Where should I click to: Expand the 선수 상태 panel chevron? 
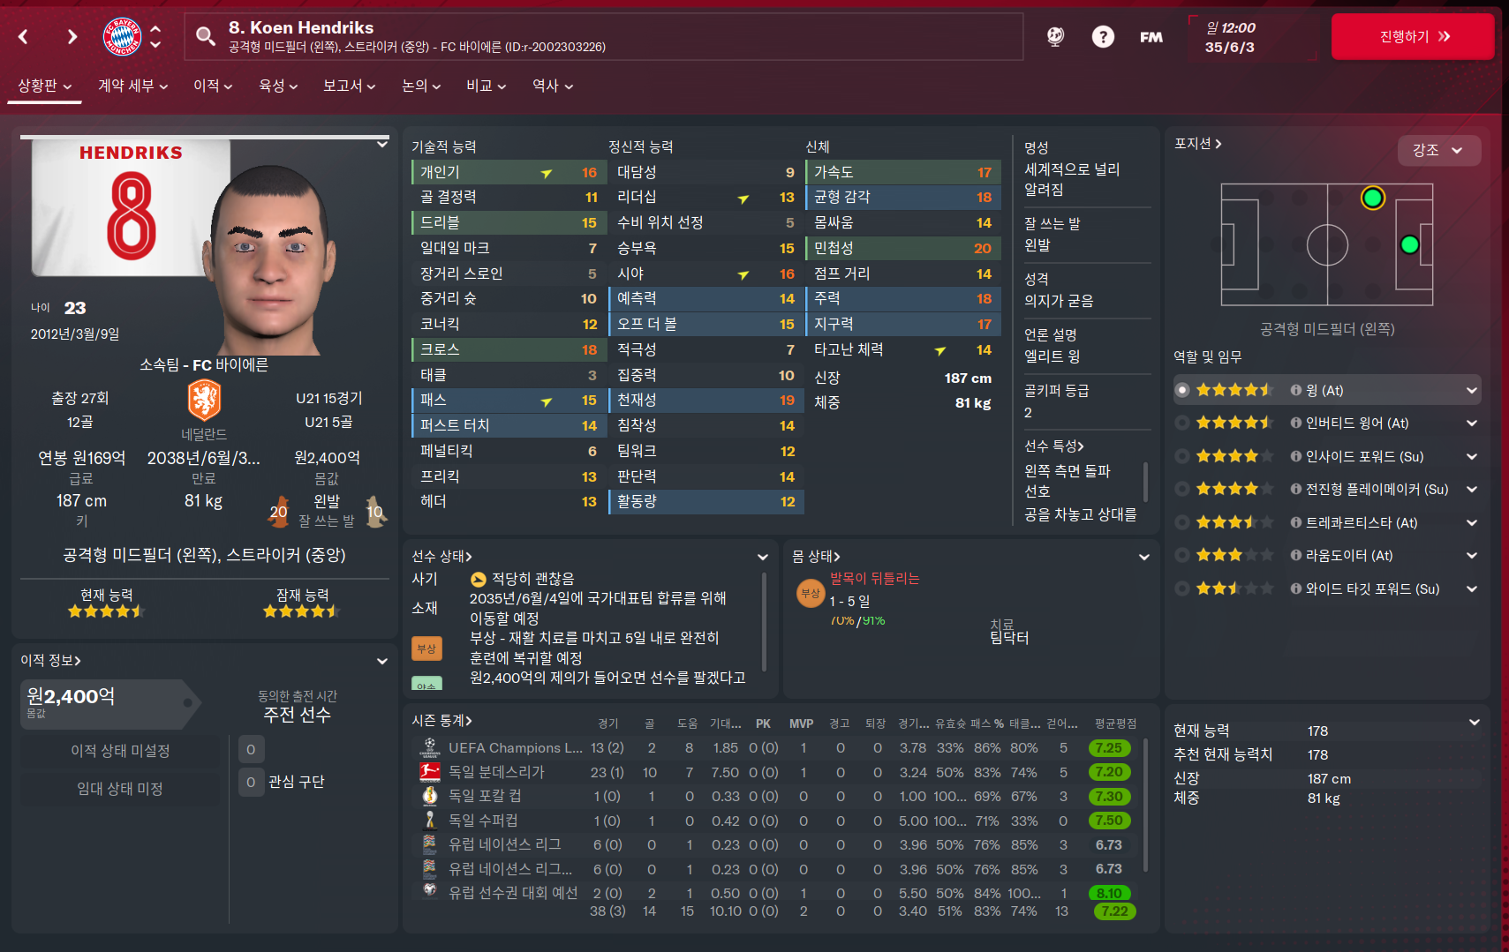tap(762, 557)
